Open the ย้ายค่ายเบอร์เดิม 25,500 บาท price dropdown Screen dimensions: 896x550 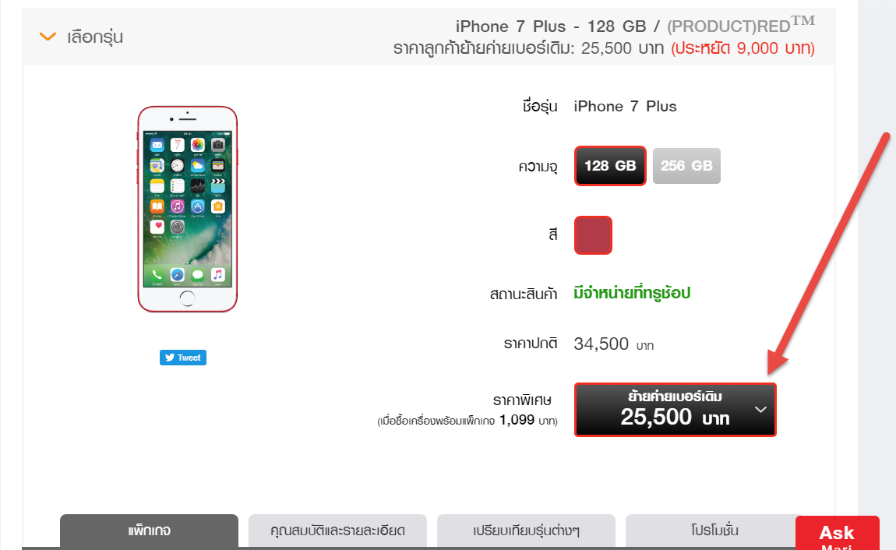675,410
